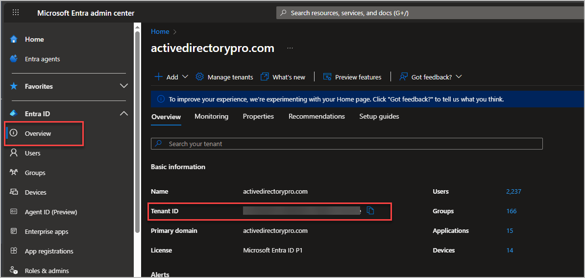
Task: Switch to the Recommendations tab
Action: coord(317,117)
